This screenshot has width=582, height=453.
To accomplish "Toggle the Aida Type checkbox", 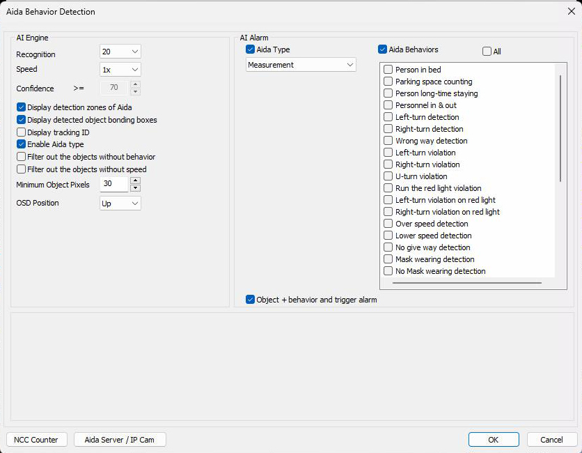I will pos(250,49).
